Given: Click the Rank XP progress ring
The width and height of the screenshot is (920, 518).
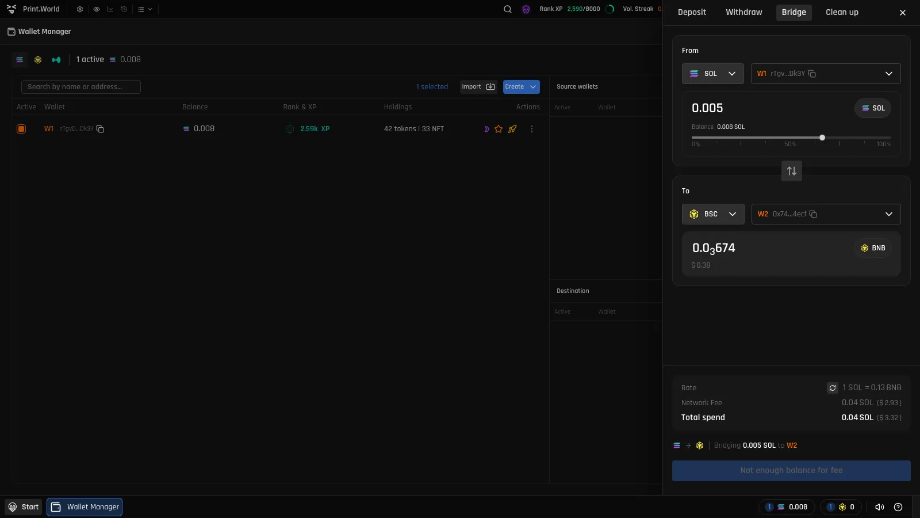Looking at the screenshot, I should 610,9.
